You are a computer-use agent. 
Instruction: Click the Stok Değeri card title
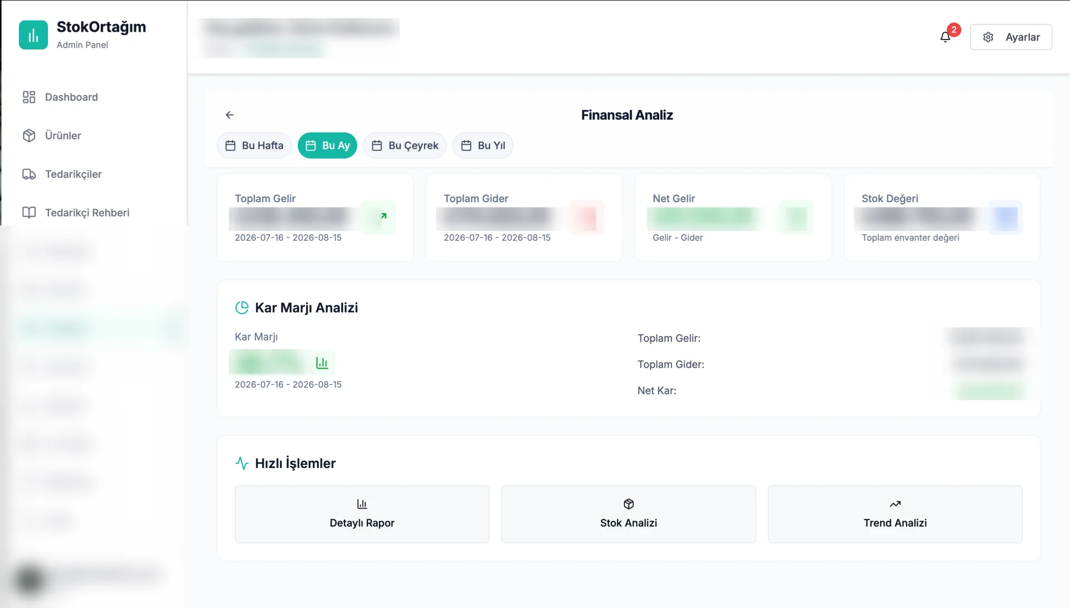coord(890,198)
